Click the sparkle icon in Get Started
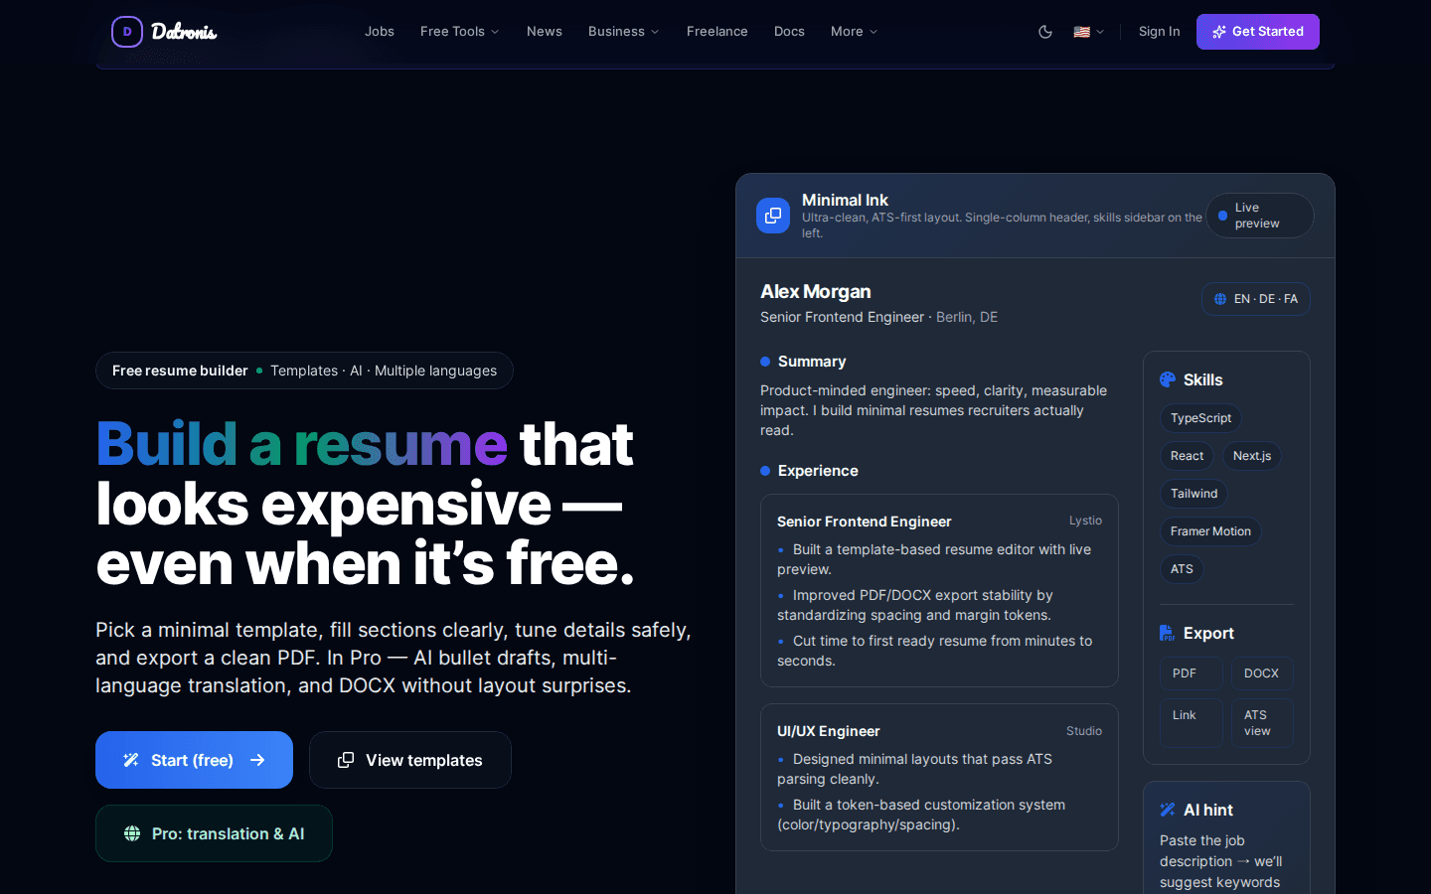This screenshot has height=894, width=1431. click(1219, 32)
